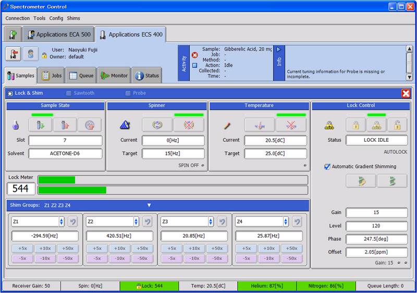Expand the Shim Groups dropdown arrow
Image resolution: width=417 pixels, height=293 pixels.
pyautogui.click(x=149, y=205)
